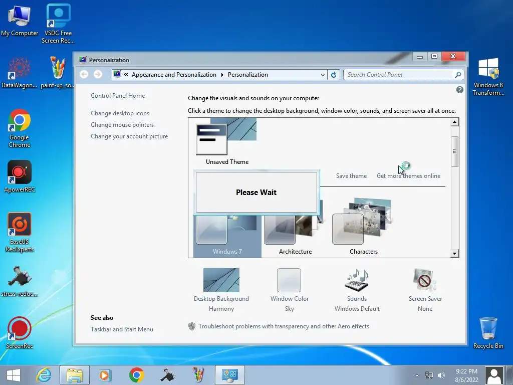
Task: Open Change your account picture link
Action: point(129,136)
